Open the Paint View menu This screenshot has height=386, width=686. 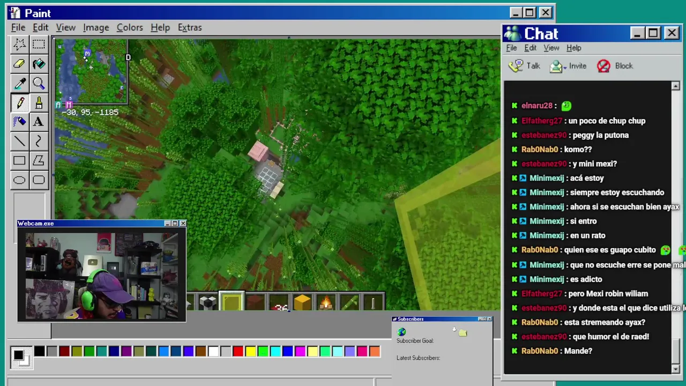click(x=65, y=27)
